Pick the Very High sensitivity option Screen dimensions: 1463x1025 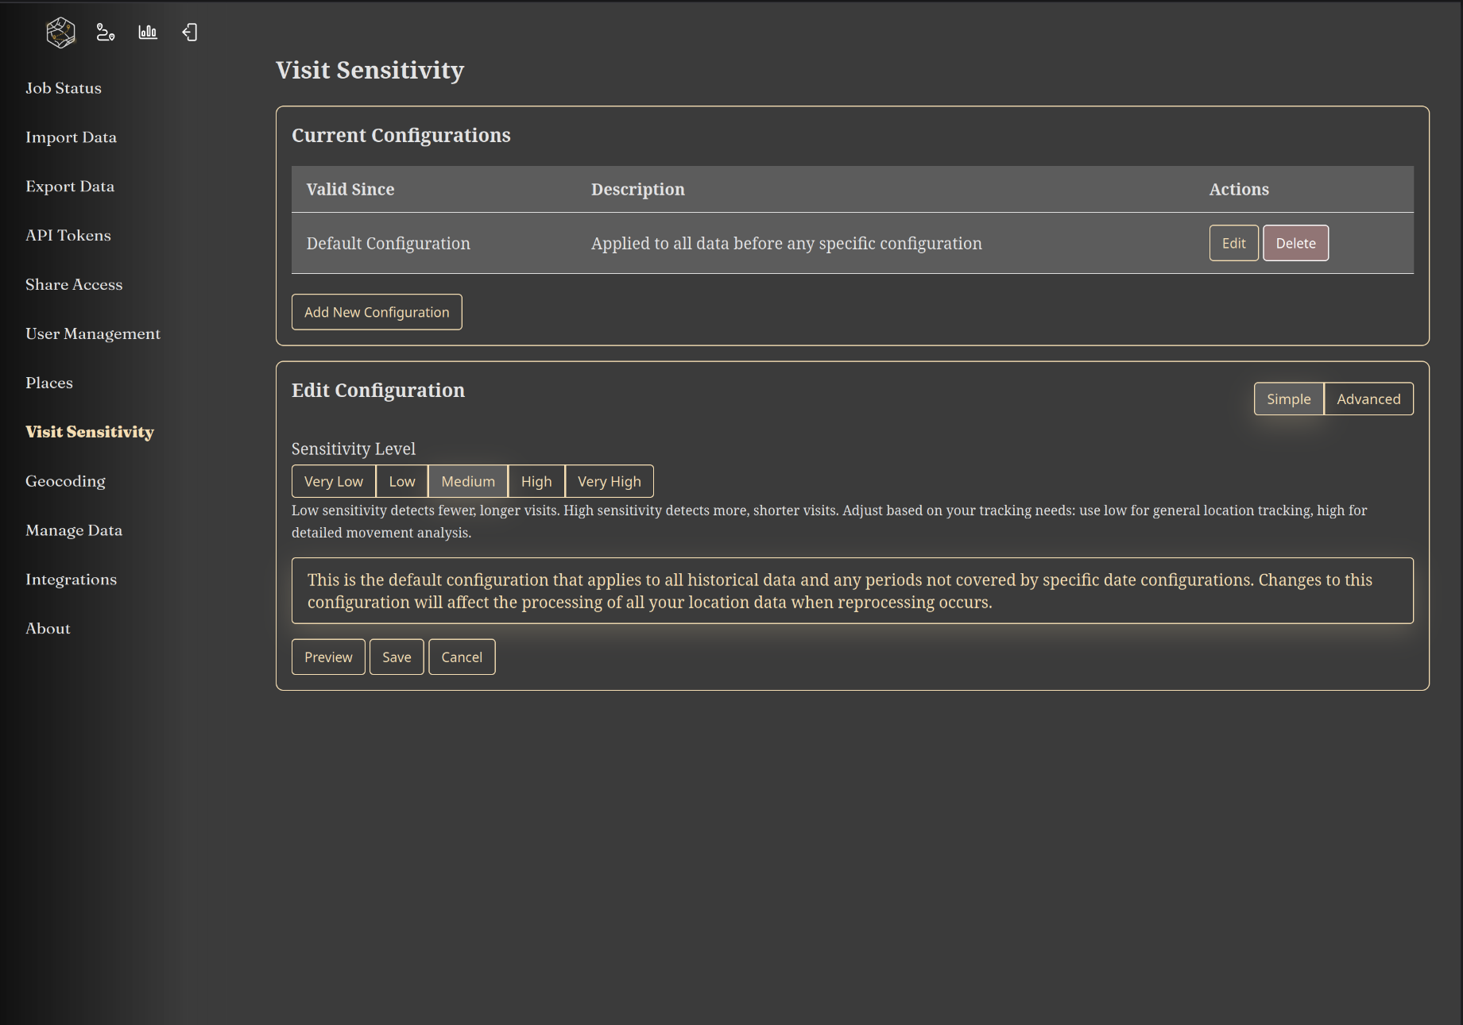[x=609, y=481]
